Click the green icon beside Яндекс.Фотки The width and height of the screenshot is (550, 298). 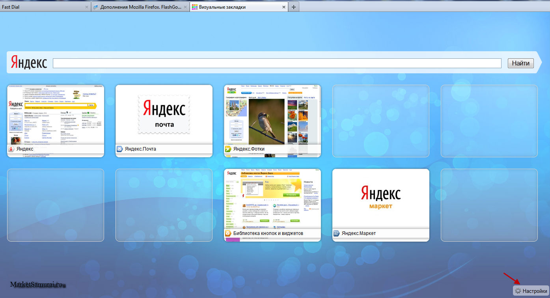pyautogui.click(x=228, y=149)
